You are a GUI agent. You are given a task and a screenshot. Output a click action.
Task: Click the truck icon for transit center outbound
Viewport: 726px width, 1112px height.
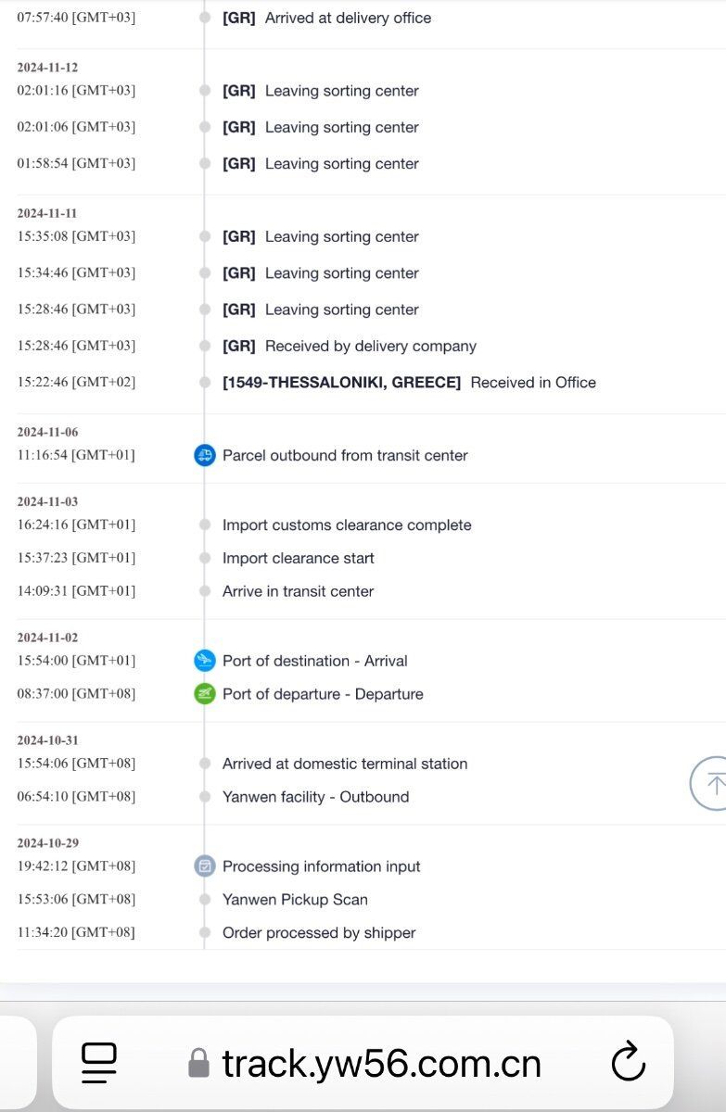[205, 455]
